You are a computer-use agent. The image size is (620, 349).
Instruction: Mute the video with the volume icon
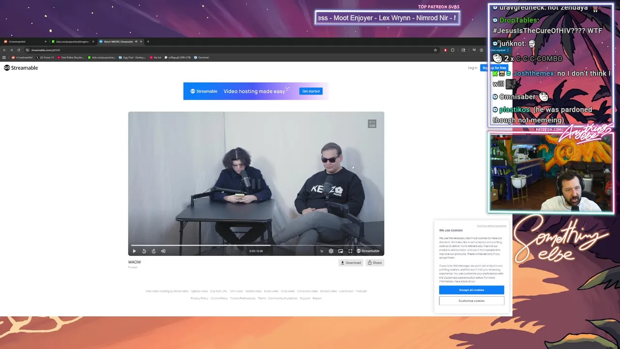(x=163, y=251)
